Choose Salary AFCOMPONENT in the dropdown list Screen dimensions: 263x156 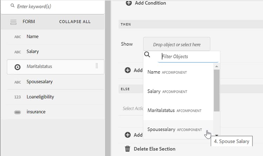click(167, 91)
